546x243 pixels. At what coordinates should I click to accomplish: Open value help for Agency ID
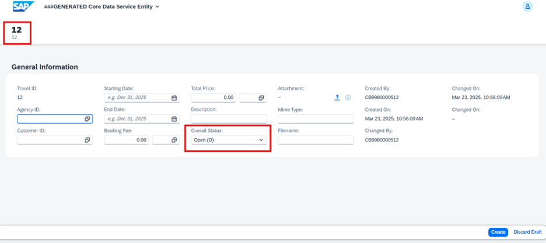87,119
